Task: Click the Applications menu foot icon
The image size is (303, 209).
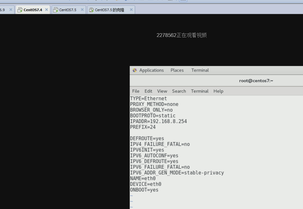Action: [x=135, y=70]
